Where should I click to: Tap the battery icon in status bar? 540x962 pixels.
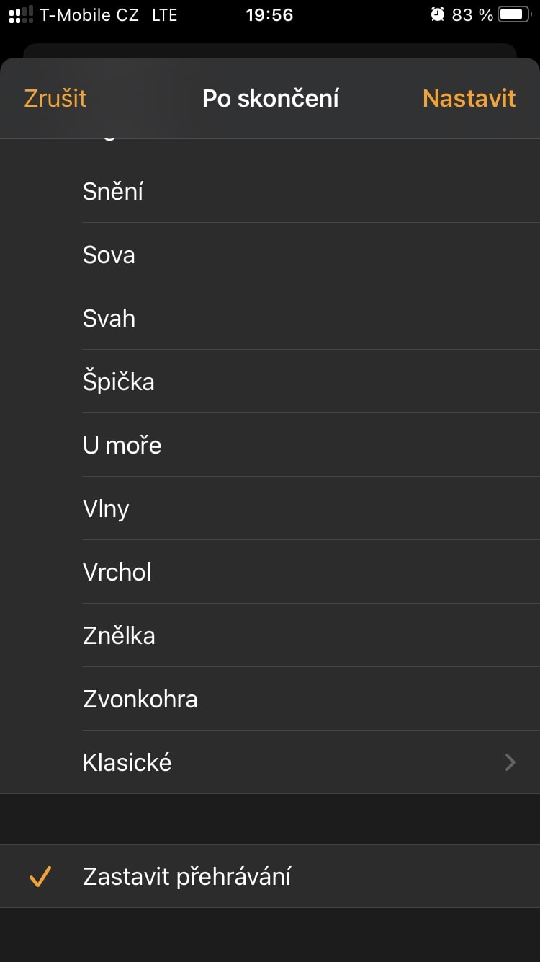514,14
